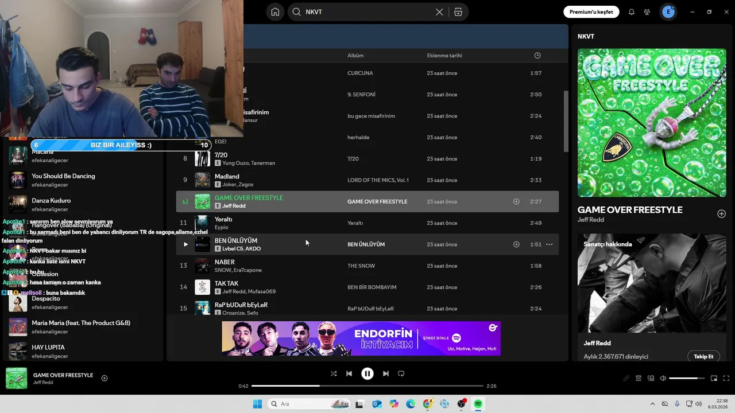Image resolution: width=735 pixels, height=413 pixels.
Task: Select Maria Maria in sidebar list
Action: point(81,323)
